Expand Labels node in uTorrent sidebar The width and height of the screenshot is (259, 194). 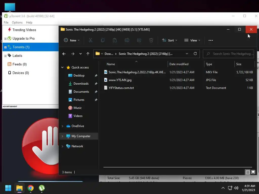(5, 56)
